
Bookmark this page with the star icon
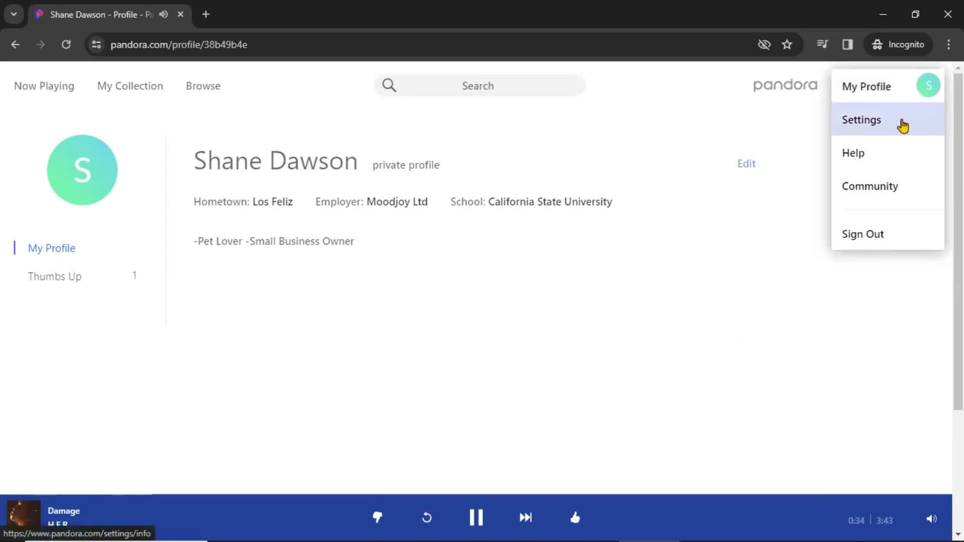[x=787, y=44]
